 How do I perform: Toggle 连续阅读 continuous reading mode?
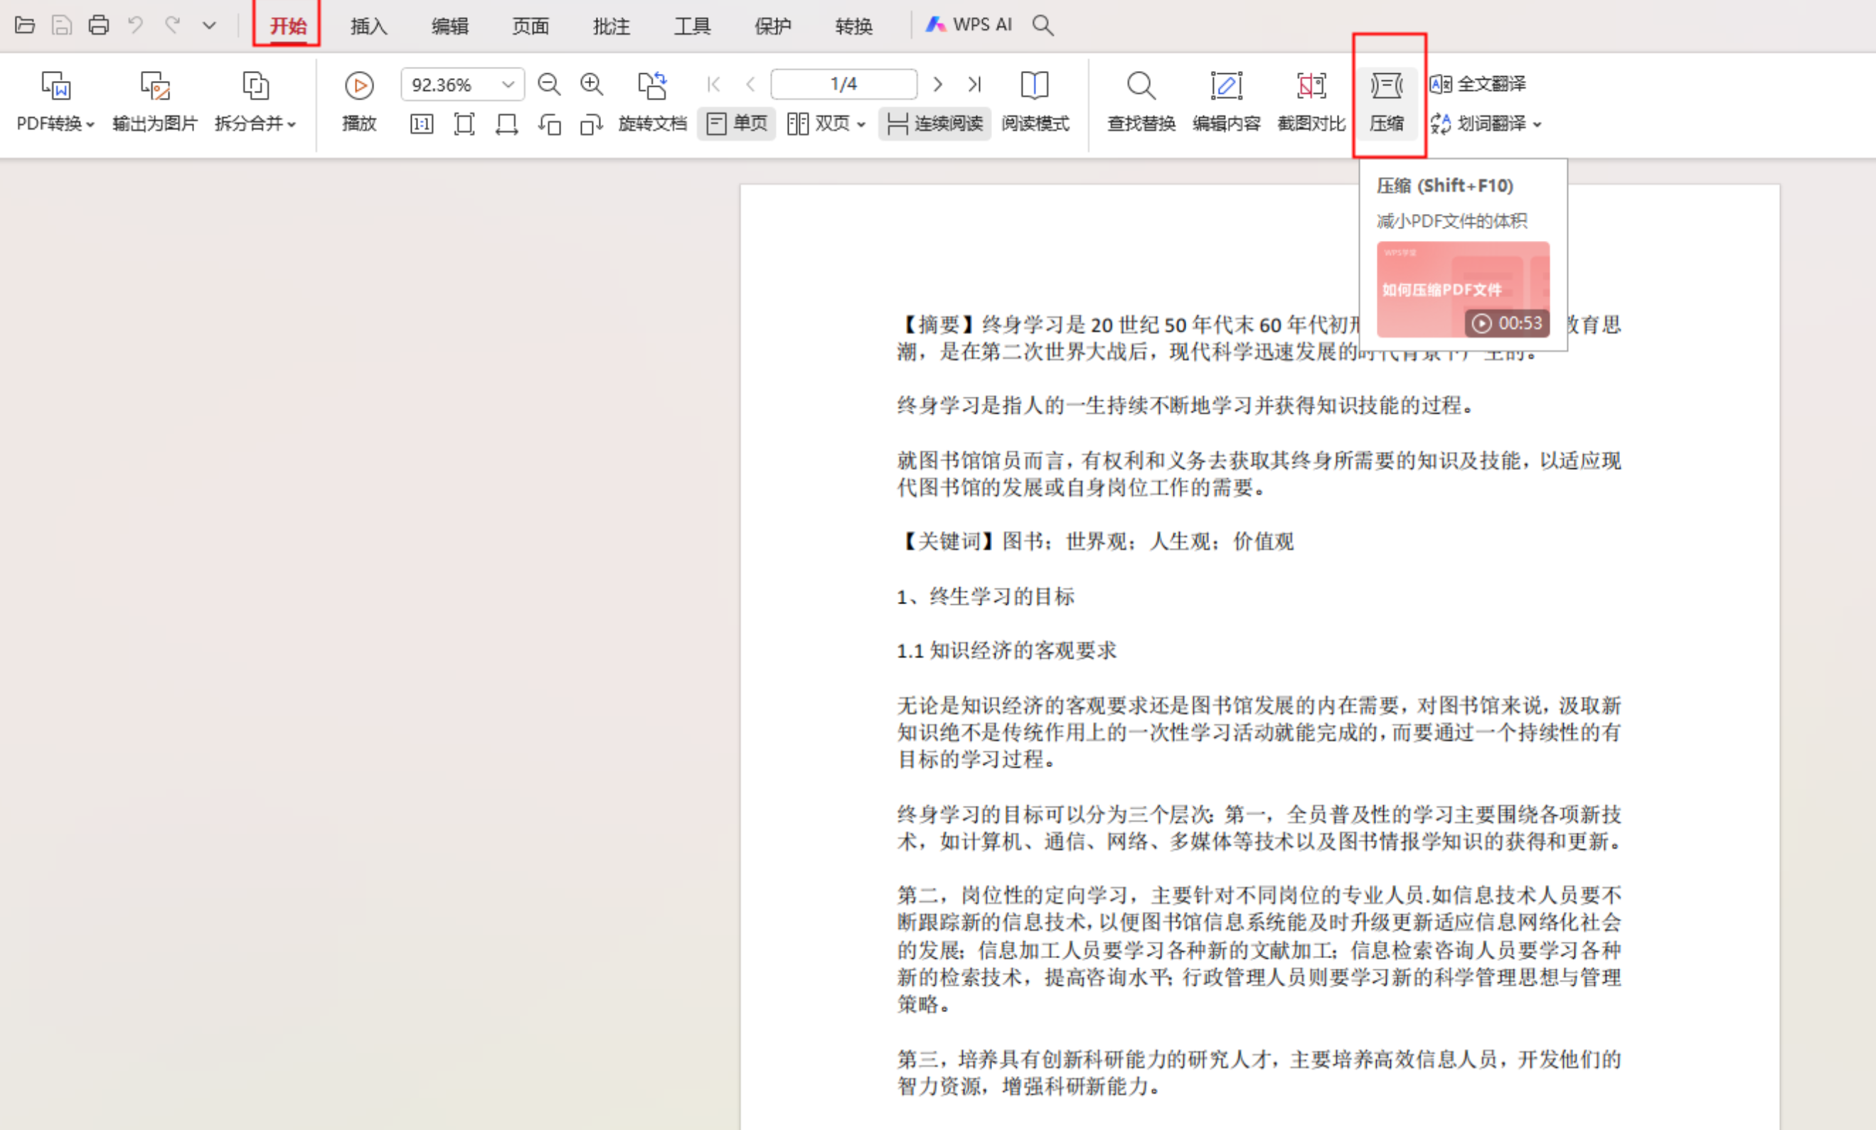tap(935, 123)
